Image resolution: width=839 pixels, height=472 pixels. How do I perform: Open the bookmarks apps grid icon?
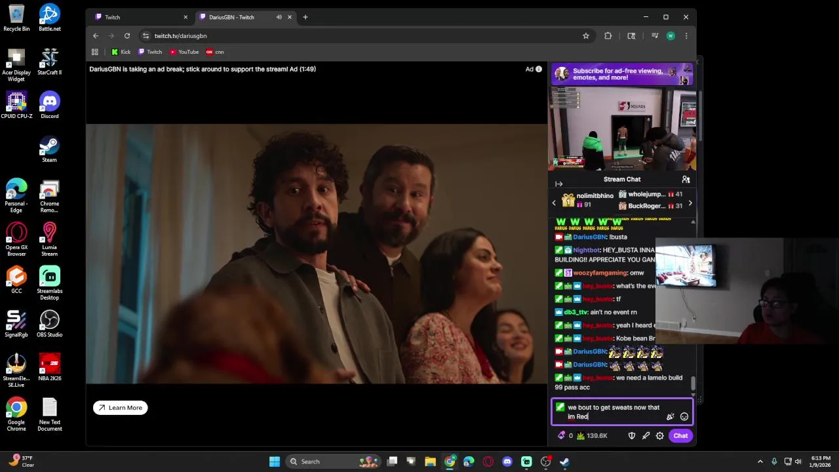[x=95, y=52]
